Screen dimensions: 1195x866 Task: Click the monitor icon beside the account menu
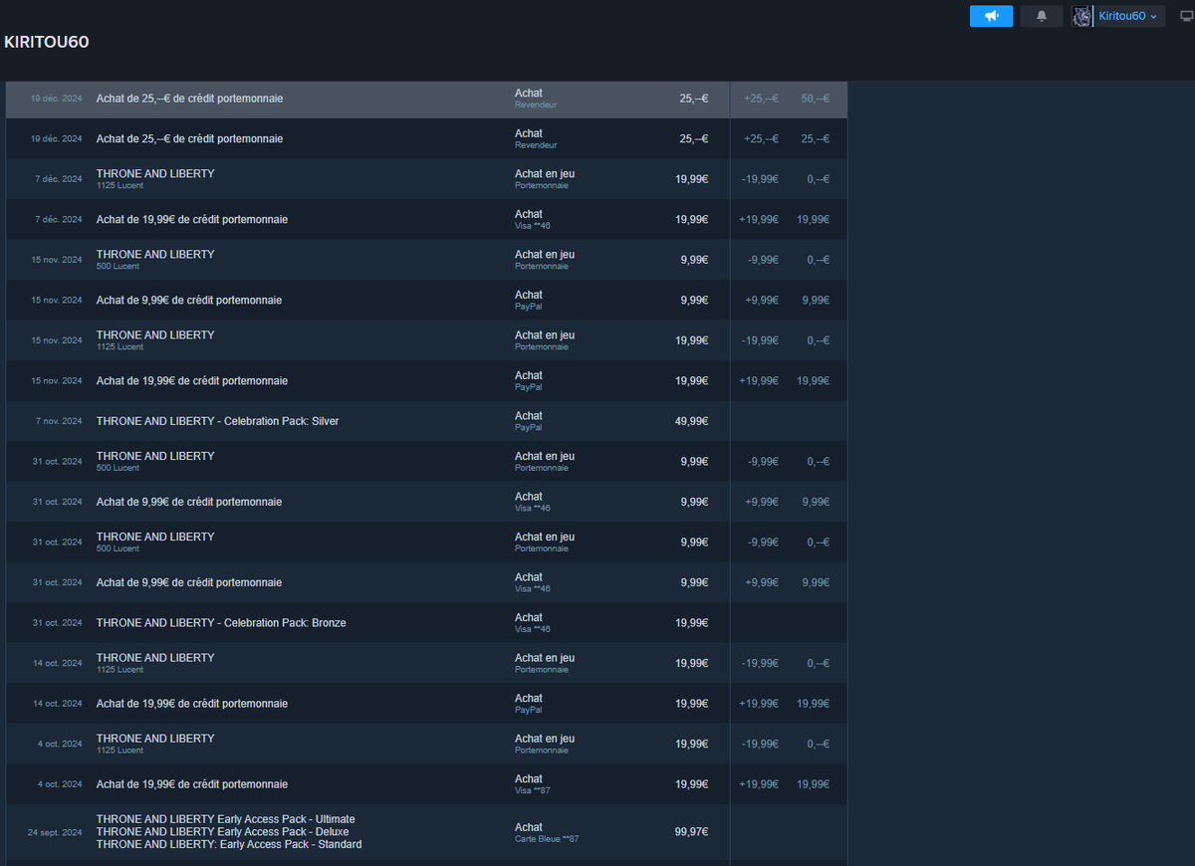pos(1184,16)
